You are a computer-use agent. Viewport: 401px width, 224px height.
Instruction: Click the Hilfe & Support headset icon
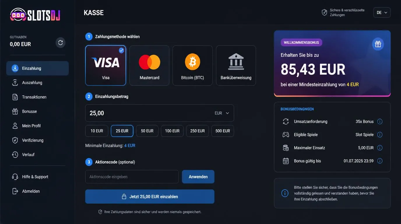[15, 177]
